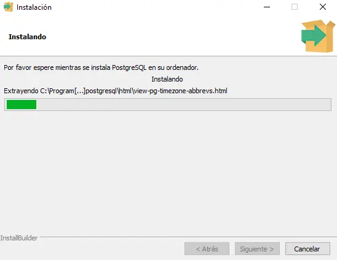The image size is (337, 260).
Task: Click the large box-and-arrow installer logo
Action: [x=319, y=36]
